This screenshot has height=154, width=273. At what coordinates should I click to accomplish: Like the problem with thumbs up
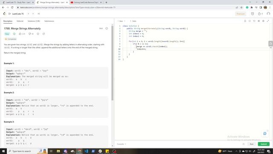(22, 34)
